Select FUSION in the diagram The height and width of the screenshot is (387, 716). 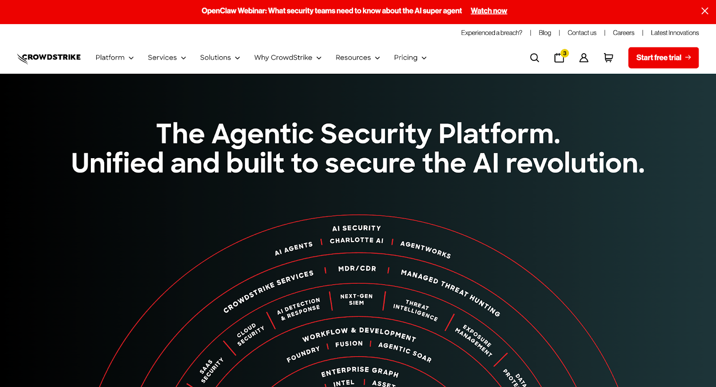coord(349,344)
